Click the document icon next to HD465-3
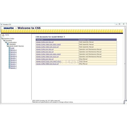Screen dimensions: 127x127 point(9,60)
